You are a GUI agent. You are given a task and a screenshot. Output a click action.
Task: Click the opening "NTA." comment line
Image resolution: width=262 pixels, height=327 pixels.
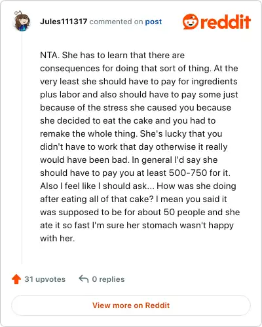(x=112, y=55)
